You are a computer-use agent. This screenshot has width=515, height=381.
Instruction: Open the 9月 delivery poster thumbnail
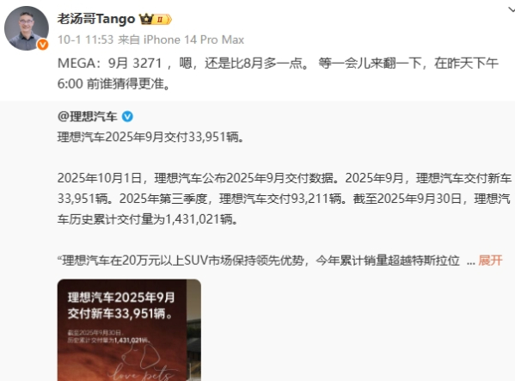pos(129,330)
